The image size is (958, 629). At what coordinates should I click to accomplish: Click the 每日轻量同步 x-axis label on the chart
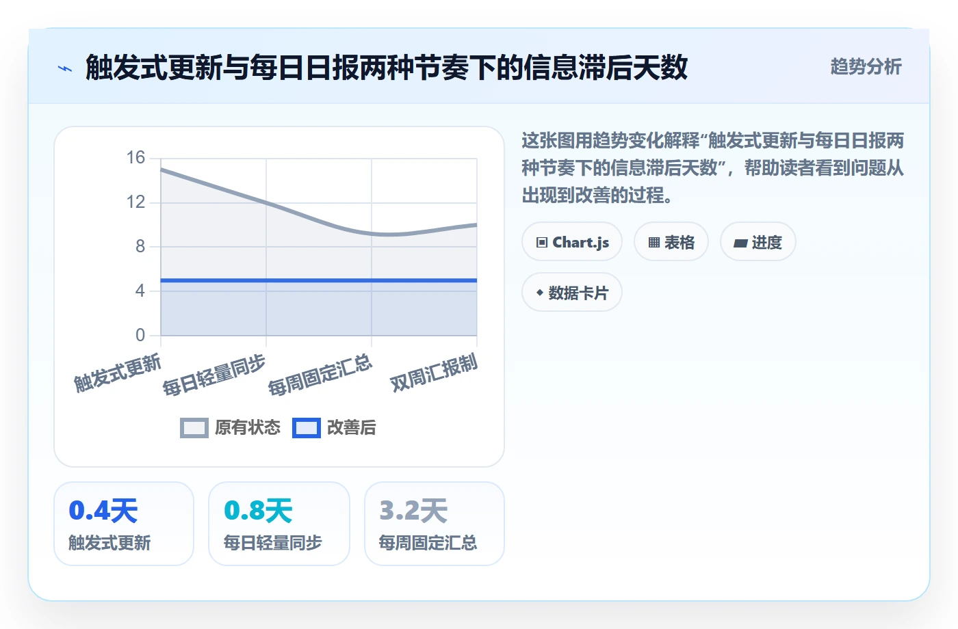pos(214,375)
